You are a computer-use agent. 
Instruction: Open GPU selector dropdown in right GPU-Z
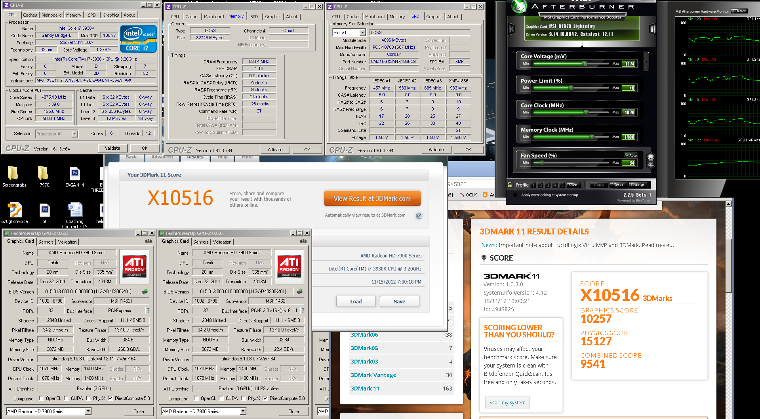[x=243, y=411]
